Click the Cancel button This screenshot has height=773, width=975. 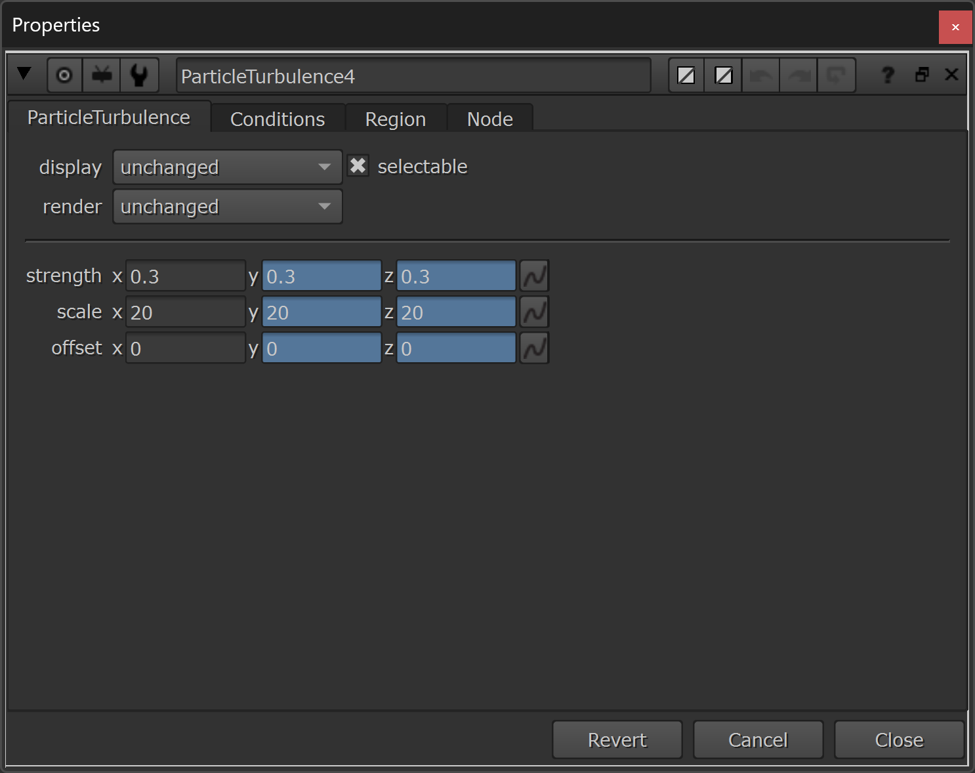click(758, 740)
